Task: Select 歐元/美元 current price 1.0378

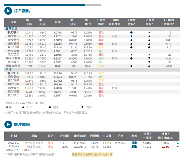Action: coord(58,33)
